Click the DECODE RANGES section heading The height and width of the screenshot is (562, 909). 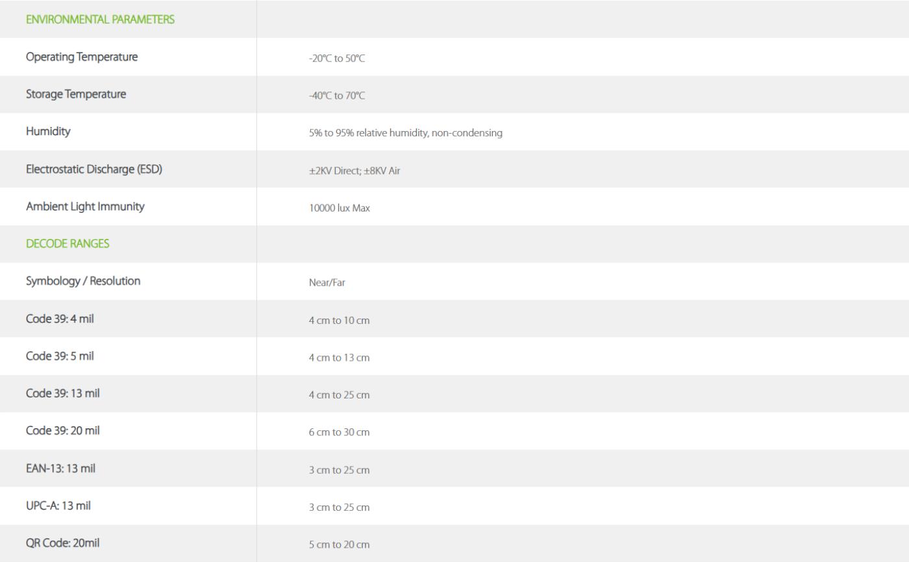[x=68, y=244]
